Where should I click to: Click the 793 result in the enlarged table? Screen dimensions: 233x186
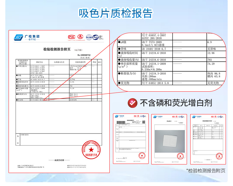click(209, 60)
